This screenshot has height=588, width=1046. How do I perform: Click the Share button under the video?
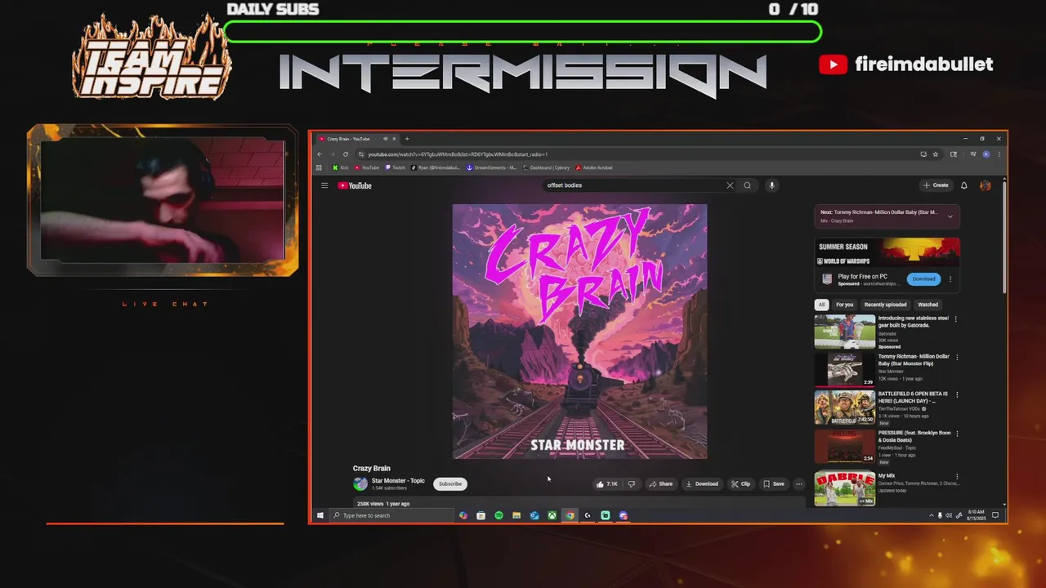coord(661,483)
